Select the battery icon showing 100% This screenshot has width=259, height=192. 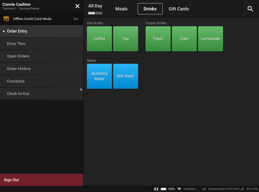click(x=164, y=189)
